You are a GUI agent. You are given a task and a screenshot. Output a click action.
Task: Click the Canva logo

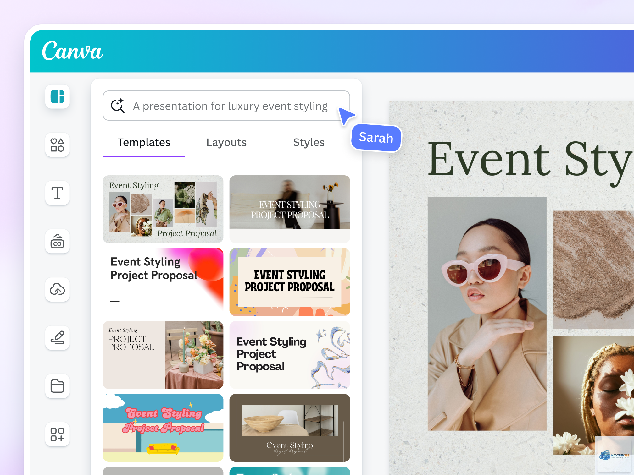coord(72,51)
